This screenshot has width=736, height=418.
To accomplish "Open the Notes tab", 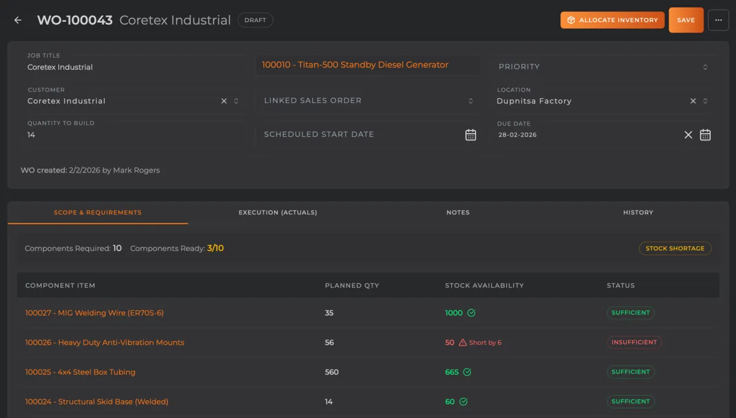I will pos(458,212).
